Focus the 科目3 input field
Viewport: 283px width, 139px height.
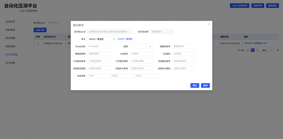[146, 76]
